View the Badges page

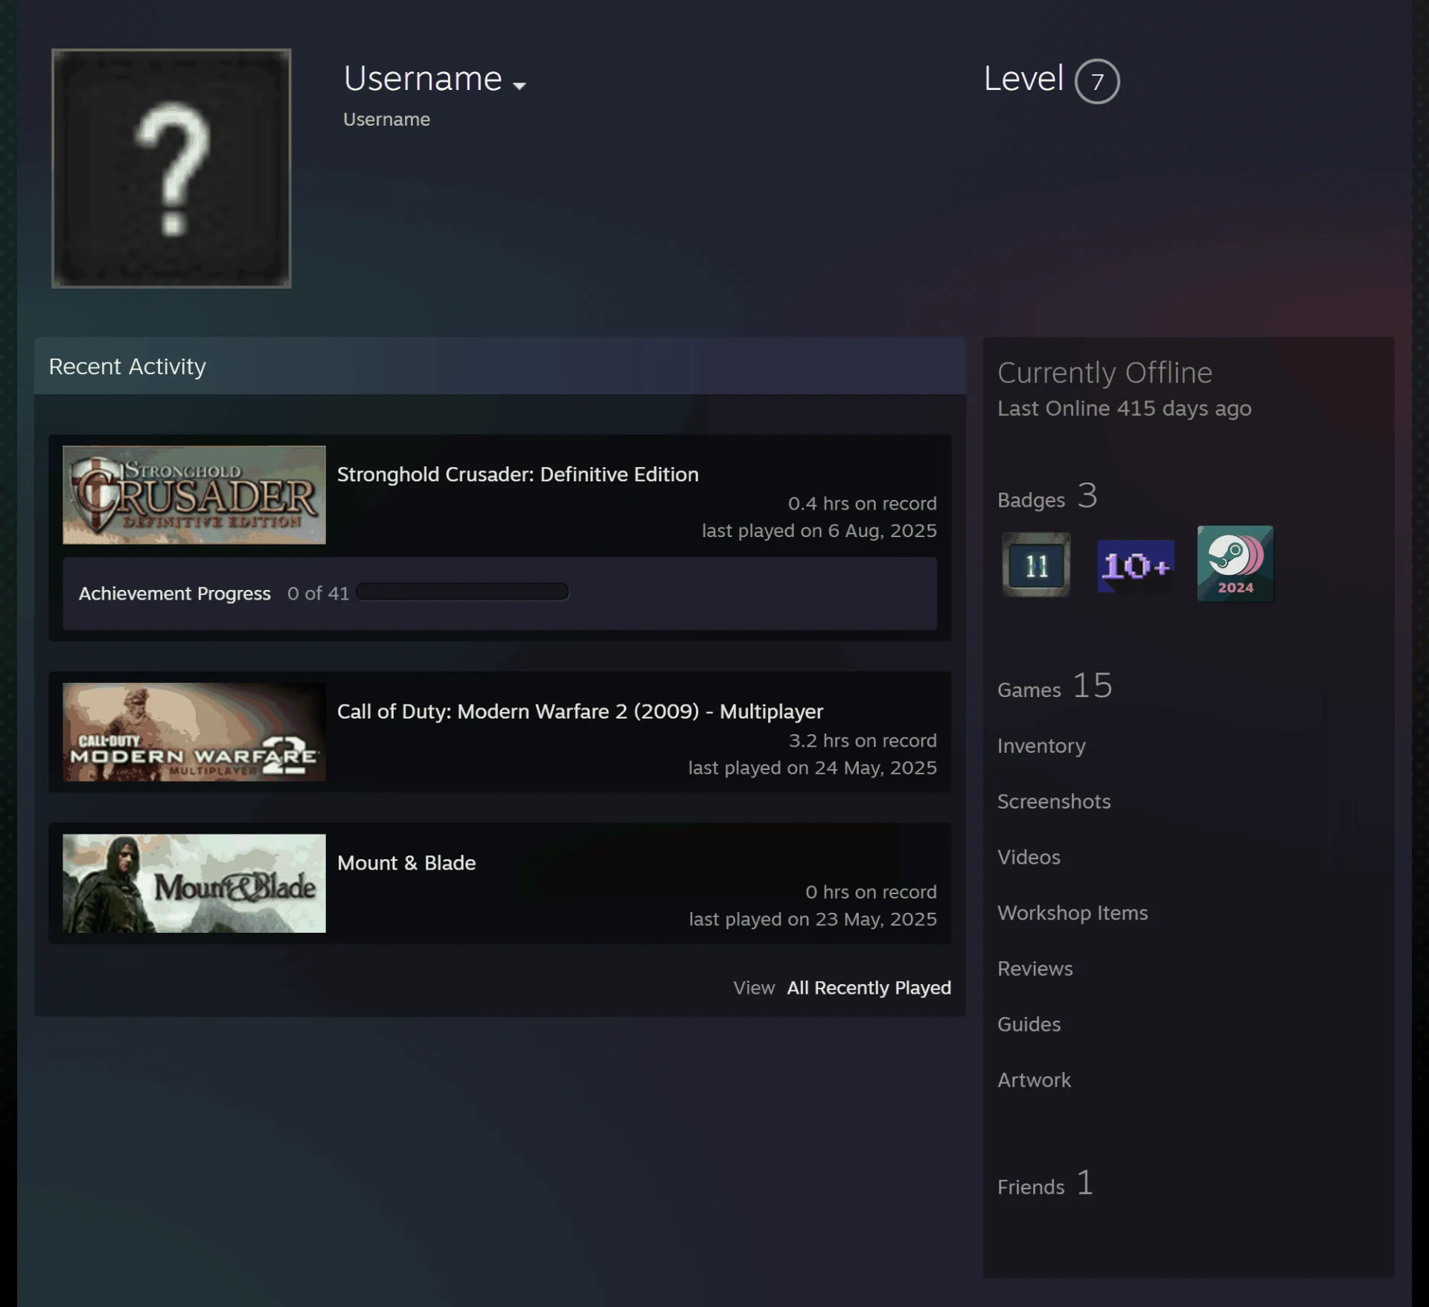pos(1047,496)
